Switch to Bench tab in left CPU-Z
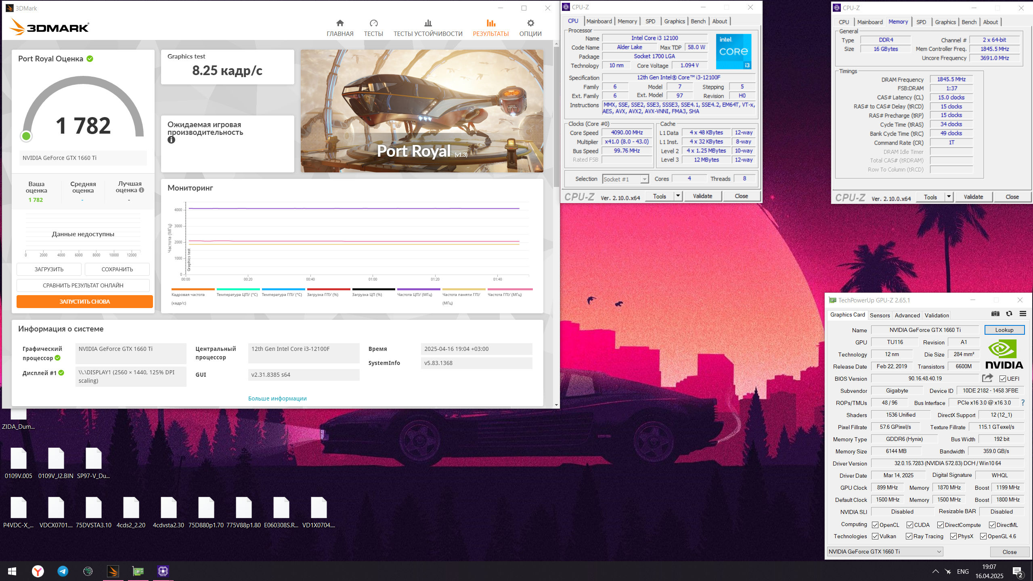Screen dimensions: 1033x581 [x=698, y=21]
